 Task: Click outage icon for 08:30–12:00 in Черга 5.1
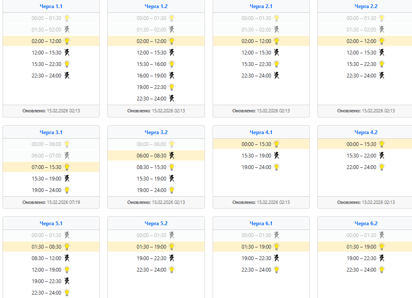pyautogui.click(x=67, y=258)
